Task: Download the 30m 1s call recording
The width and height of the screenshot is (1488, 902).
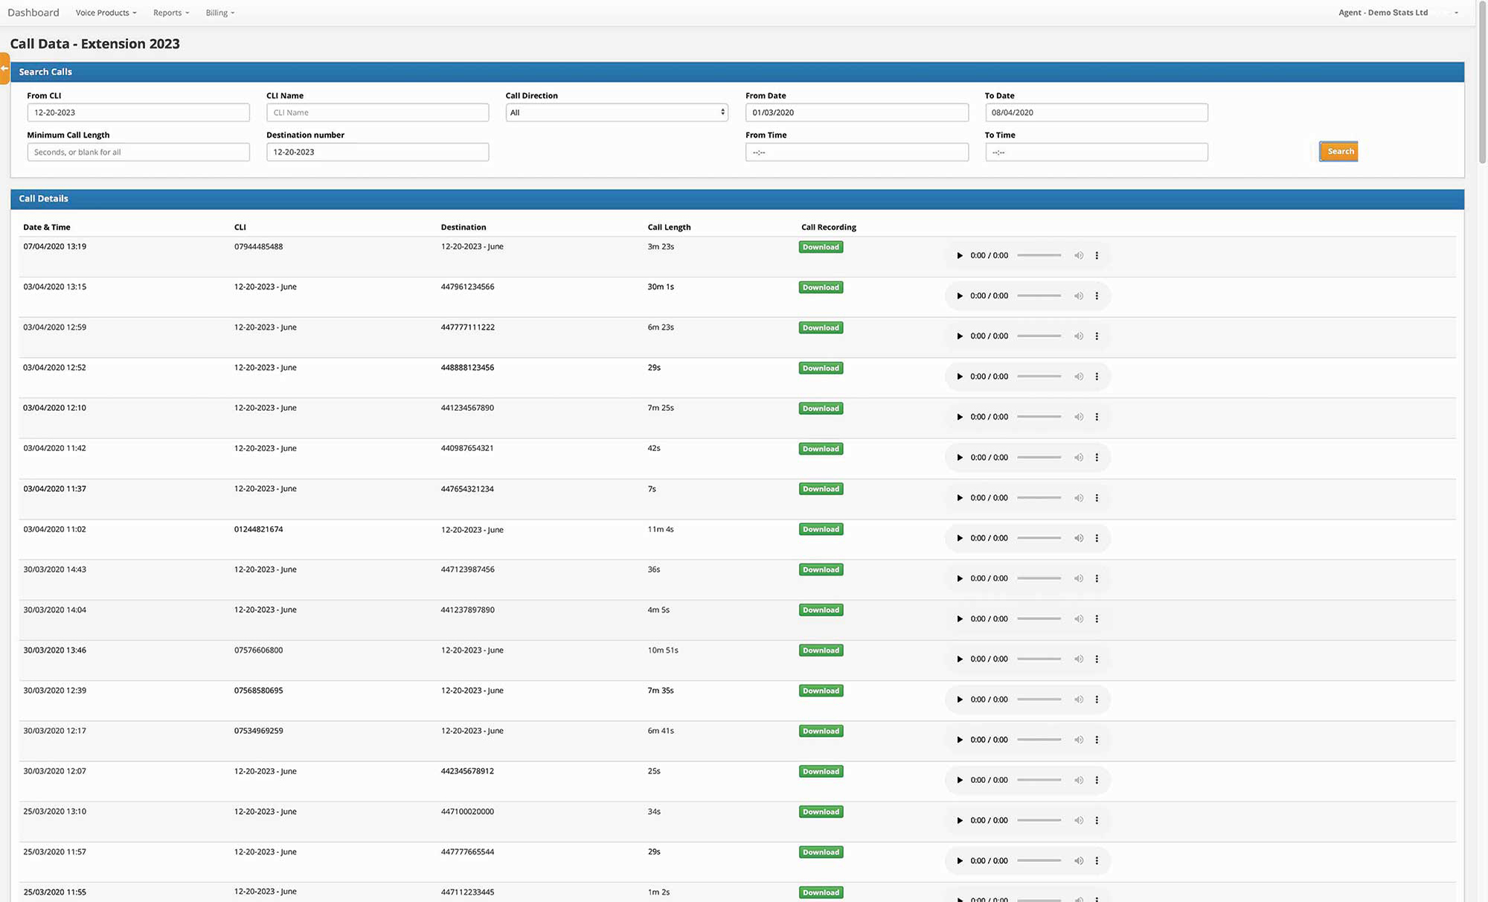Action: [821, 288]
